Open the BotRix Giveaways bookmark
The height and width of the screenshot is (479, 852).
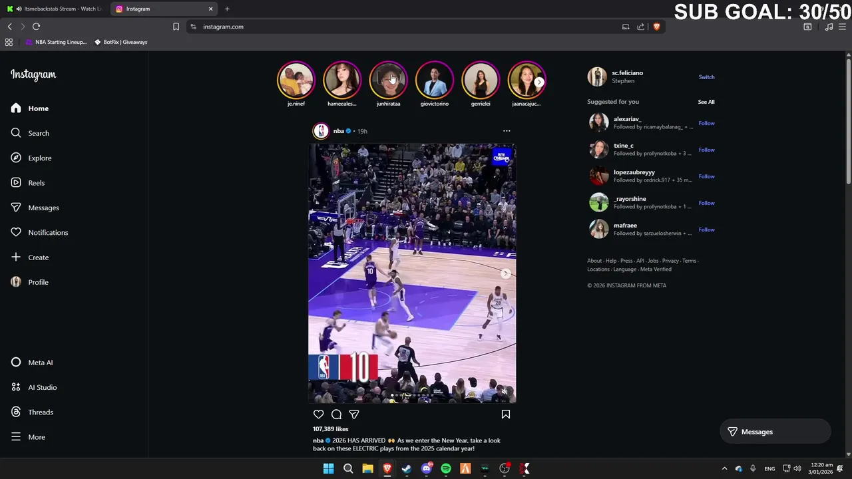point(120,42)
